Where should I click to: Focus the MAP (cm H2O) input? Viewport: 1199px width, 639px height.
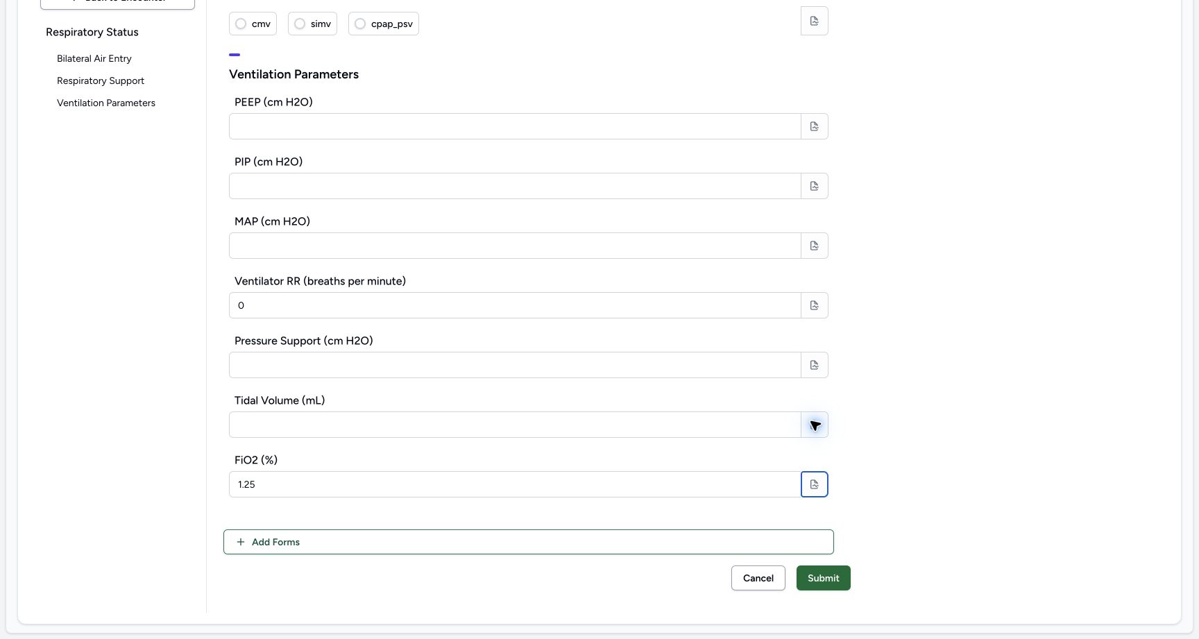515,246
